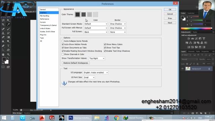This screenshot has height=121, width=215.
Task: Open the Windows Start menu
Action: [4, 118]
